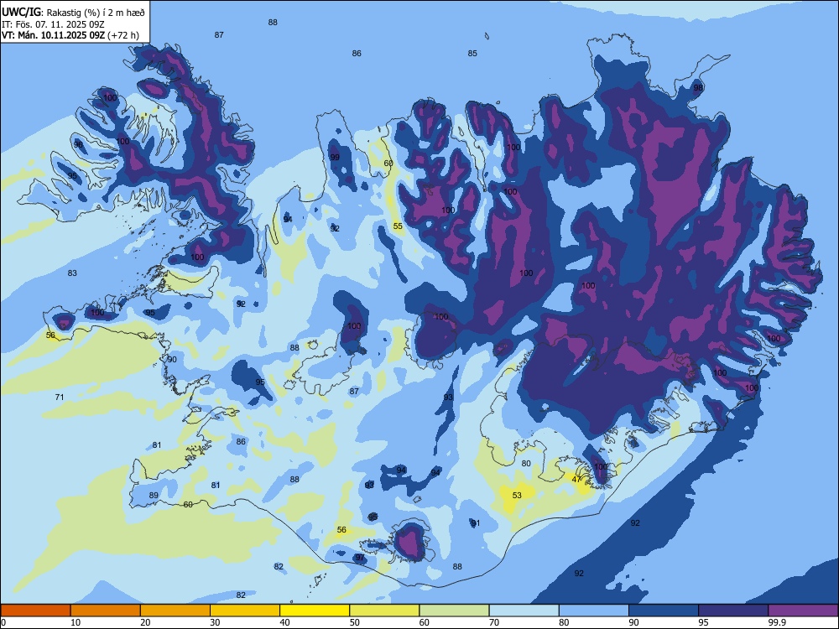Viewport: 839px width, 629px height.
Task: Select the 40–50% bright yellow legend swatch
Action: 315,611
